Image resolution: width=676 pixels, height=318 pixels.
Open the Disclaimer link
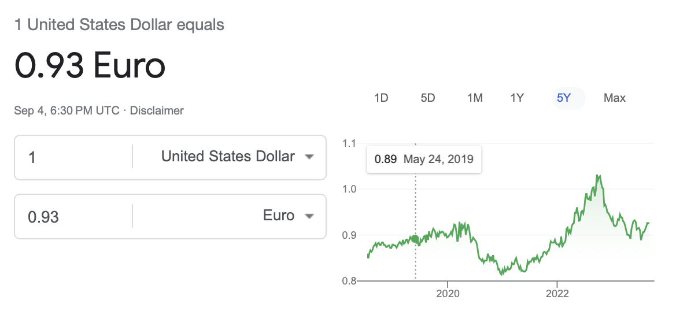pyautogui.click(x=157, y=110)
